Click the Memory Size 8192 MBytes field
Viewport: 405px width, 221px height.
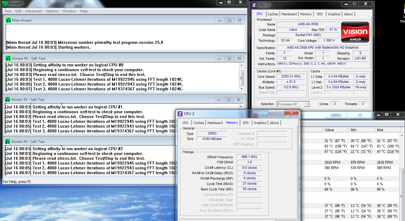(x=212, y=139)
